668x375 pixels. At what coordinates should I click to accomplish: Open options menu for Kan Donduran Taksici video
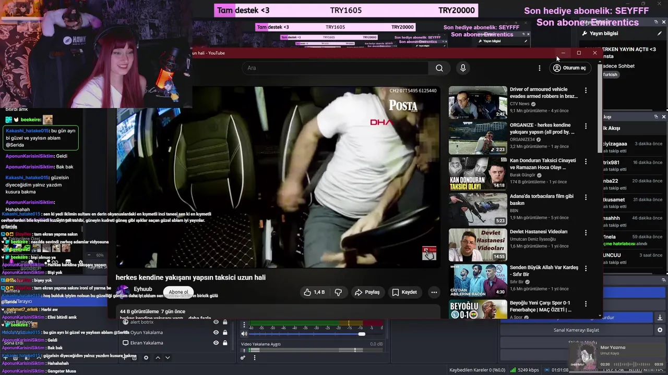click(586, 161)
